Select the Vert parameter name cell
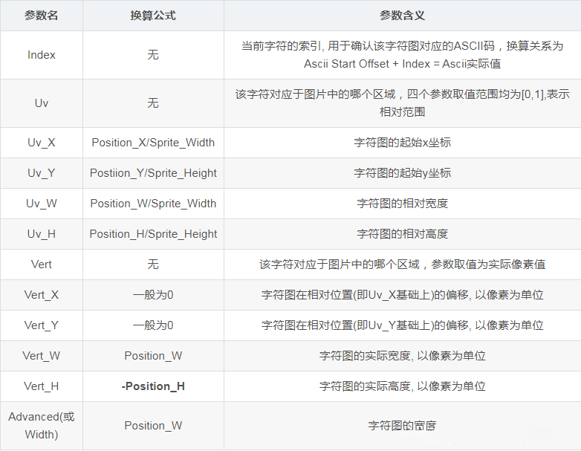Screen dimensions: 581x451 pyautogui.click(x=41, y=265)
